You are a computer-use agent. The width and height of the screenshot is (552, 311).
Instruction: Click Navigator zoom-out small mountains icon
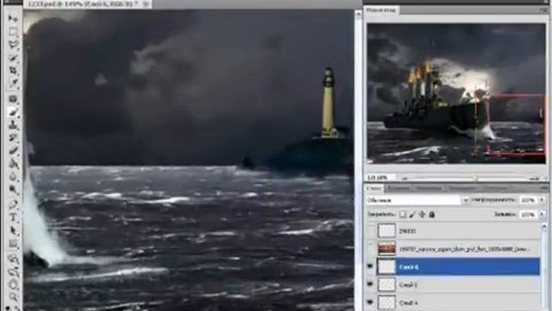[405, 178]
